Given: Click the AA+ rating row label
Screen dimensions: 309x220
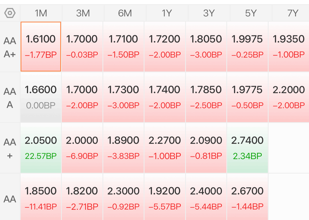Looking at the screenshot, I should coord(10,148).
